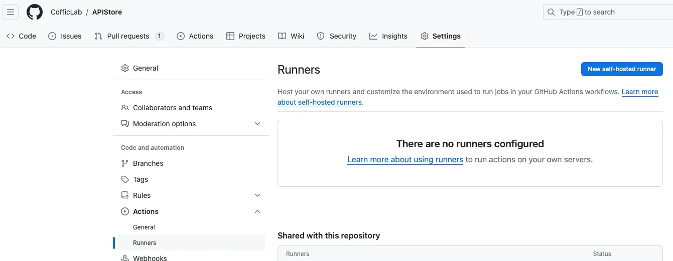This screenshot has width=673, height=261.
Task: Collapse the Actions section chevron
Action: coord(257,211)
